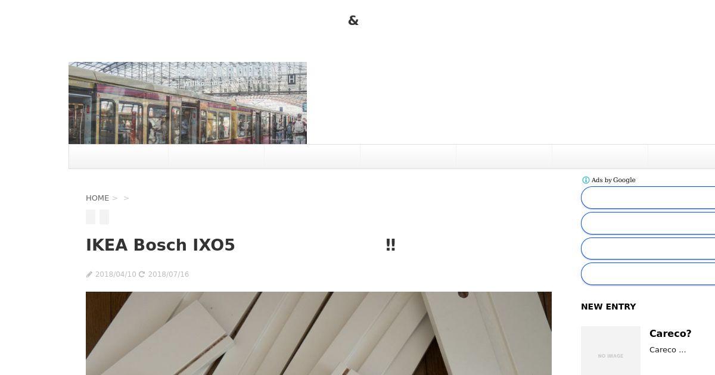Viewport: 715px width, 375px height.
Task: Click the ampersand site title at top
Action: tap(353, 20)
